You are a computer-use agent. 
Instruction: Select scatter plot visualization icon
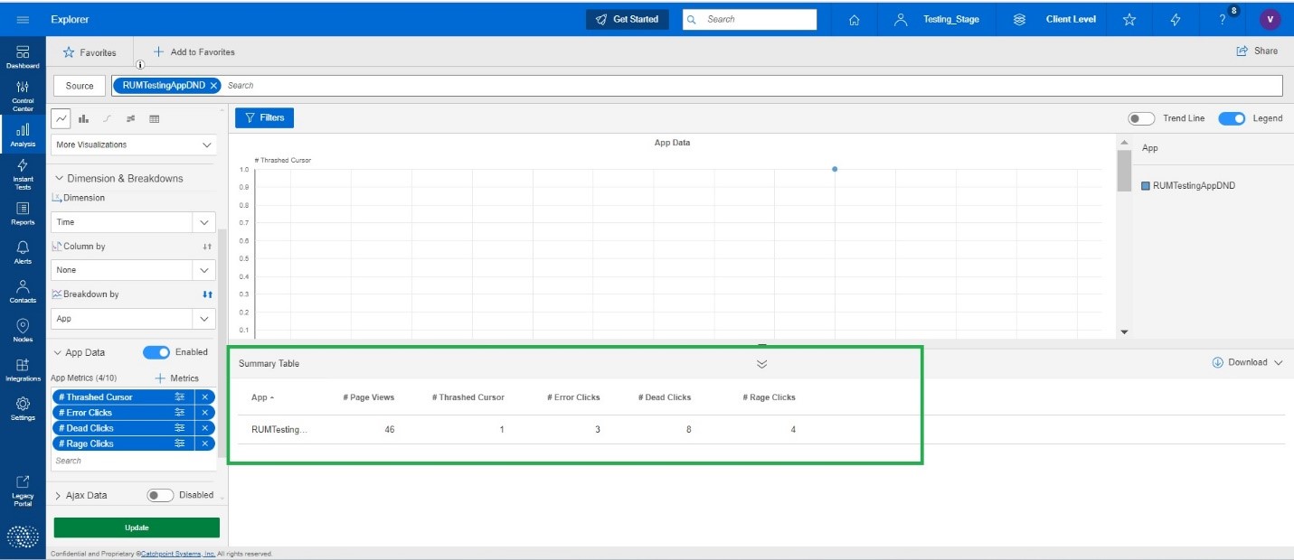tap(131, 118)
